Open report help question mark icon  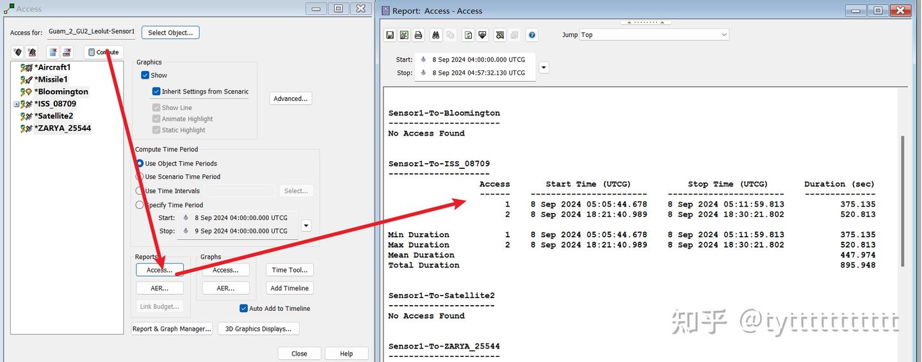(x=531, y=35)
